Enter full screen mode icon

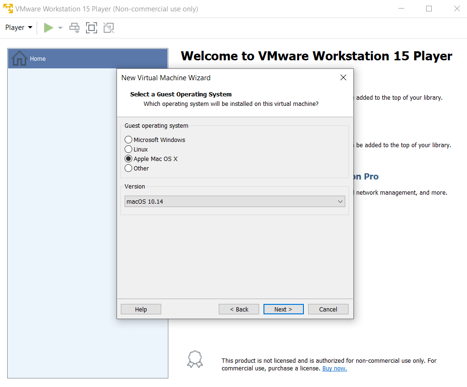coord(91,28)
